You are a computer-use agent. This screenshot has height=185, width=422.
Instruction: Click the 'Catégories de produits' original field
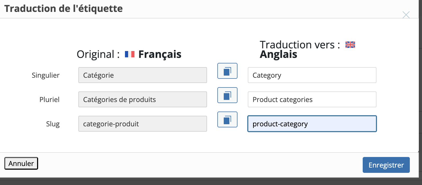[142, 99]
